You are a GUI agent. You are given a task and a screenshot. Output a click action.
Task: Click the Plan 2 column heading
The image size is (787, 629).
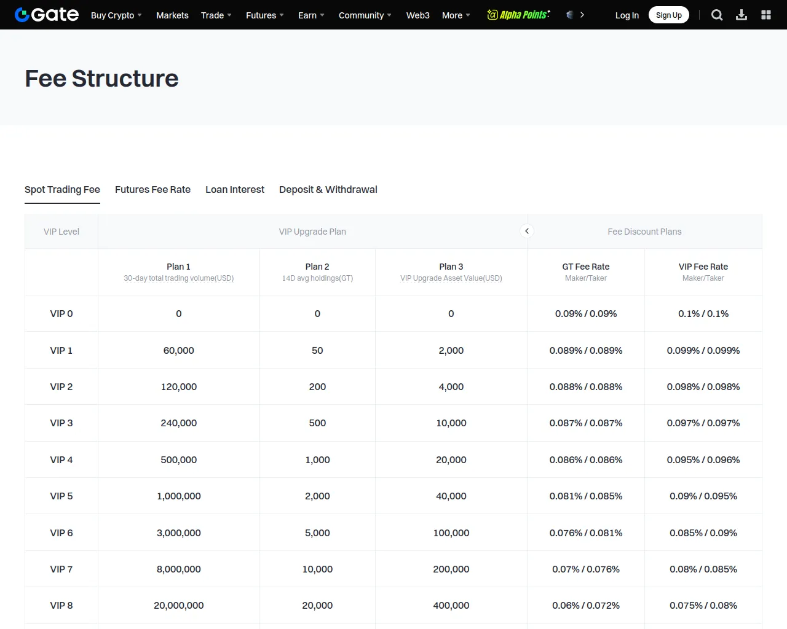(317, 267)
